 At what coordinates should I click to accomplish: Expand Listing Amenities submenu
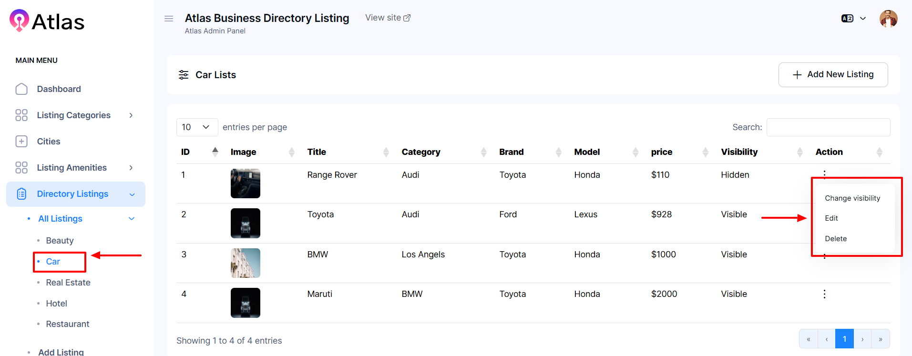pyautogui.click(x=131, y=168)
